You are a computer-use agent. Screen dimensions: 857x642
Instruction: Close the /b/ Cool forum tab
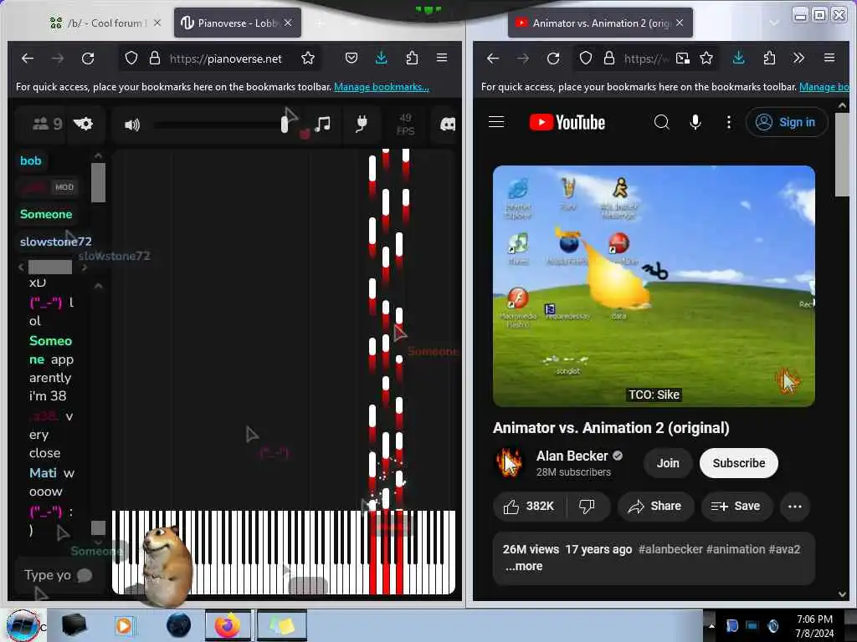click(157, 23)
